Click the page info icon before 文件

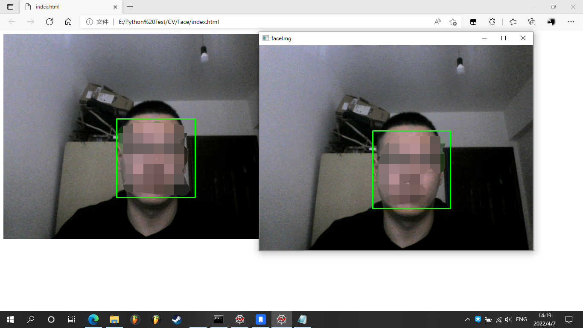(x=90, y=22)
